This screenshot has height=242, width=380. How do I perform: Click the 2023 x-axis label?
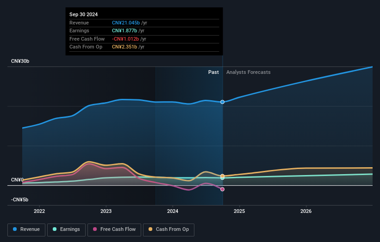(x=106, y=212)
